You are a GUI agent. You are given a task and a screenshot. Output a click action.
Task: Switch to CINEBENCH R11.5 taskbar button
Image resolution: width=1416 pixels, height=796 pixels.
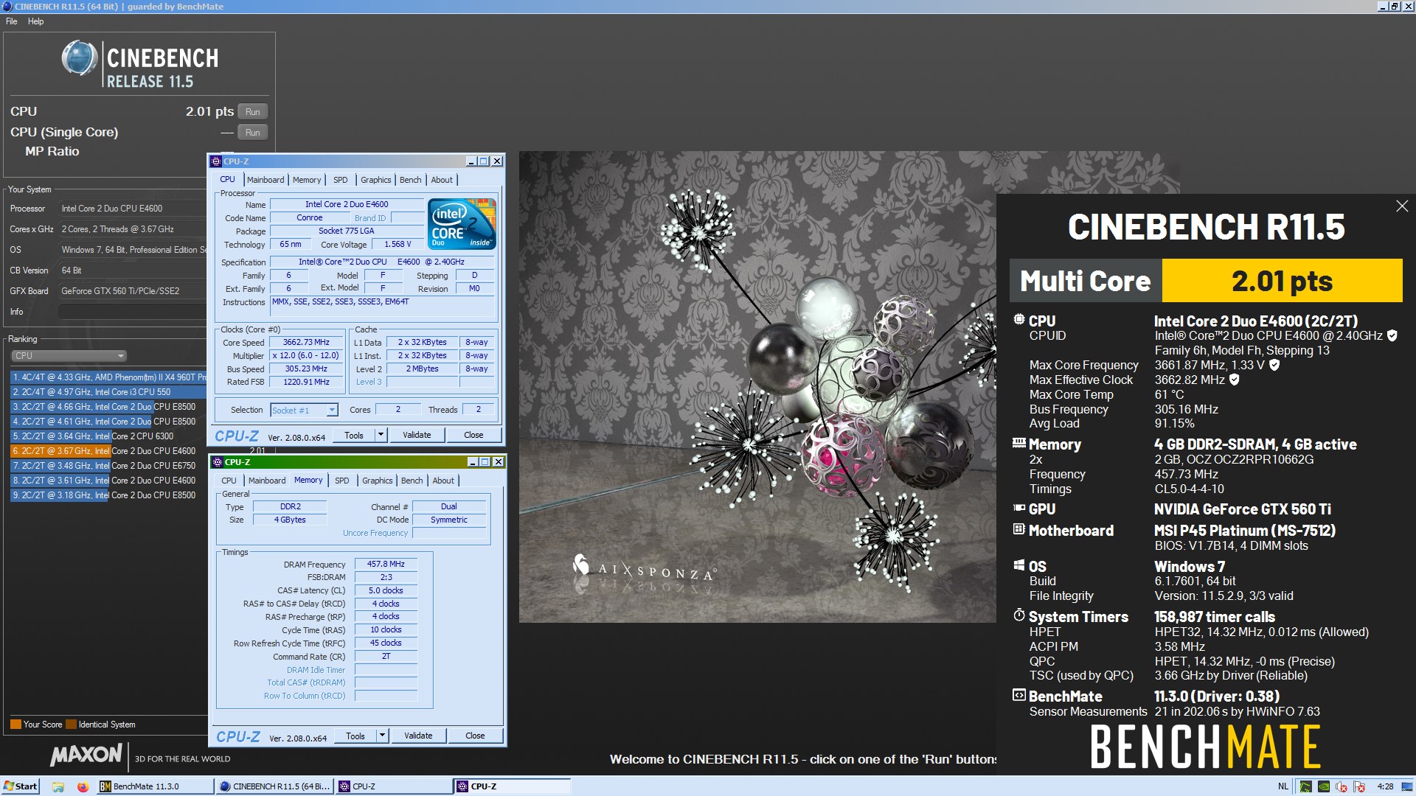[274, 786]
